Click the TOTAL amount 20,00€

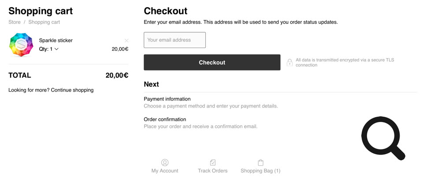pos(117,75)
